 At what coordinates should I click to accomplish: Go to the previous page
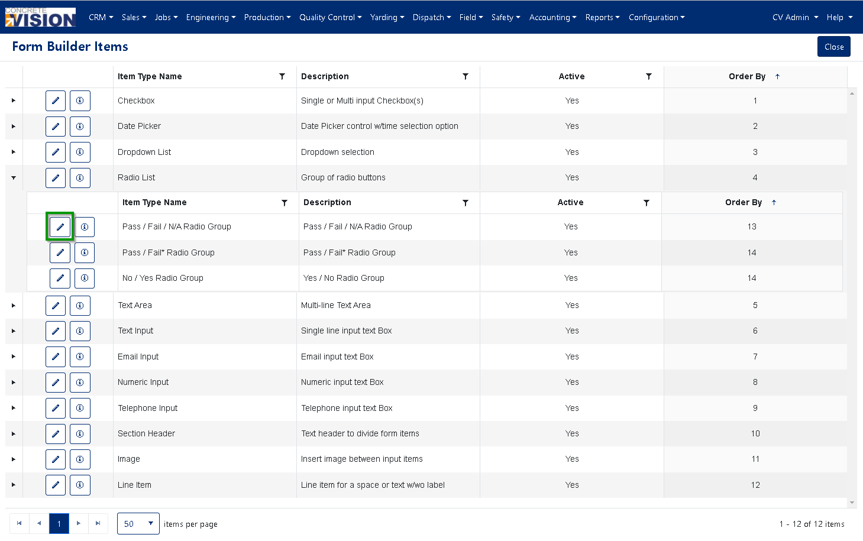point(39,523)
